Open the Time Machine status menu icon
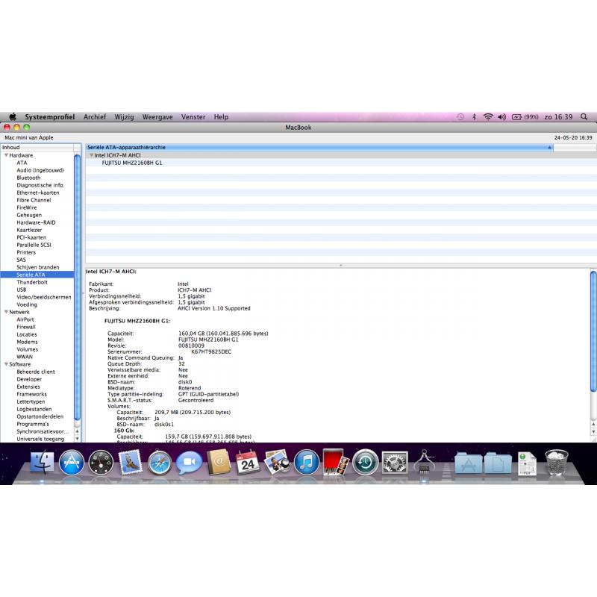 click(x=460, y=117)
